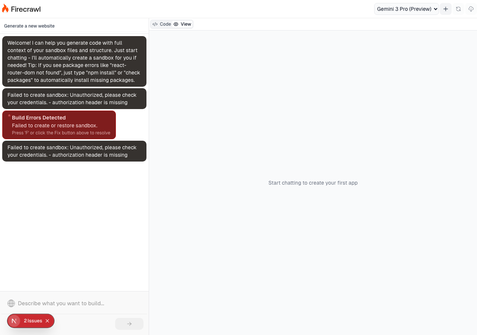Open the Next.js 2 Issues badge

pos(33,321)
